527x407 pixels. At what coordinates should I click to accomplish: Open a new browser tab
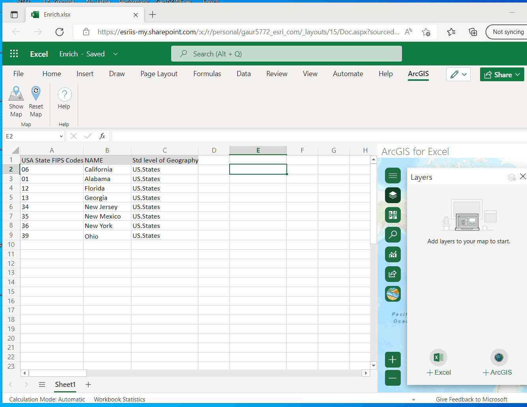click(x=153, y=15)
